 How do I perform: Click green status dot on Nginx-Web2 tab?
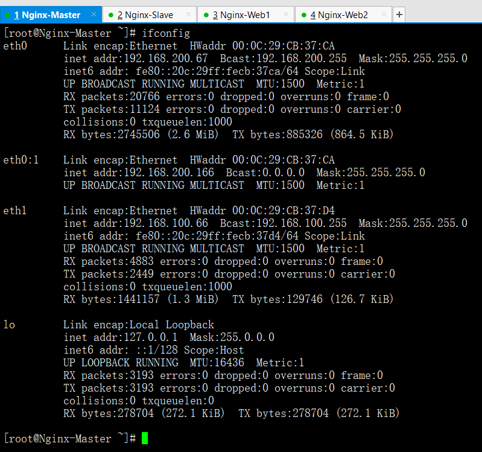(x=304, y=15)
